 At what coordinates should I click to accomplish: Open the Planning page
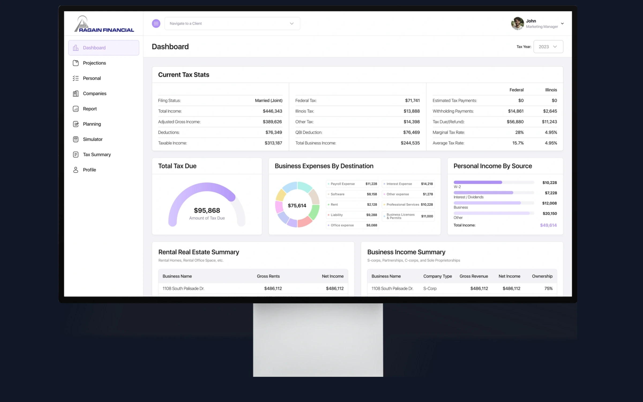104,124
